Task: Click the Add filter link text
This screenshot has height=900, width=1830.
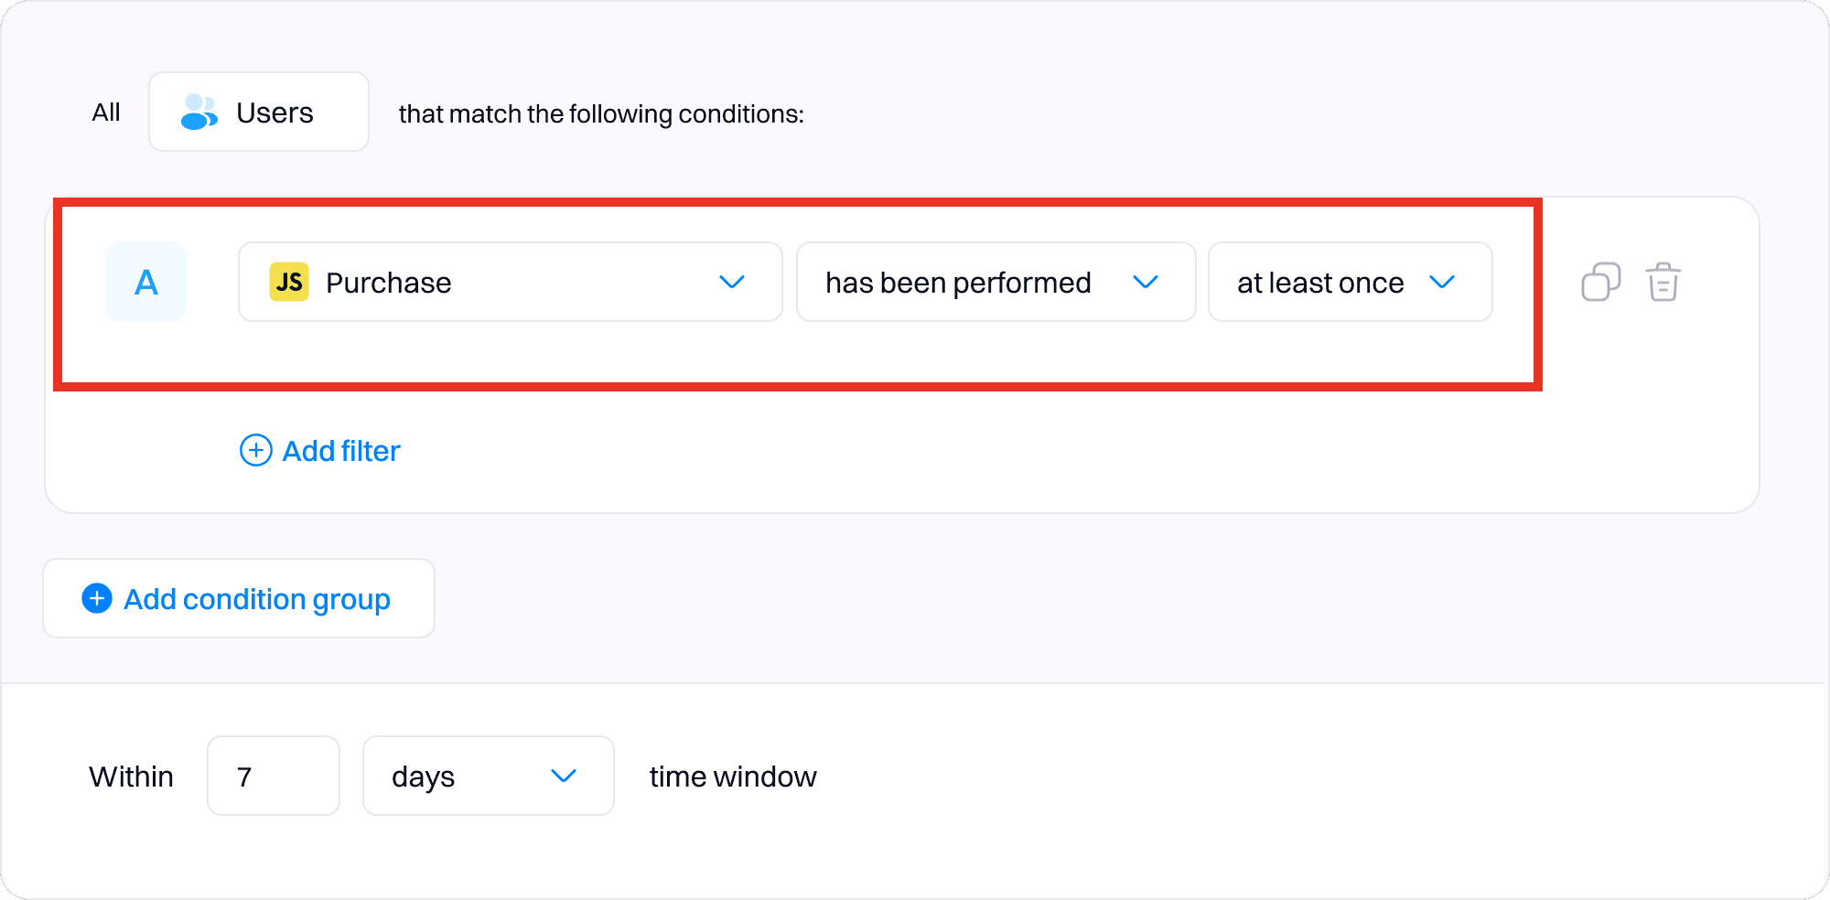Action: [341, 451]
